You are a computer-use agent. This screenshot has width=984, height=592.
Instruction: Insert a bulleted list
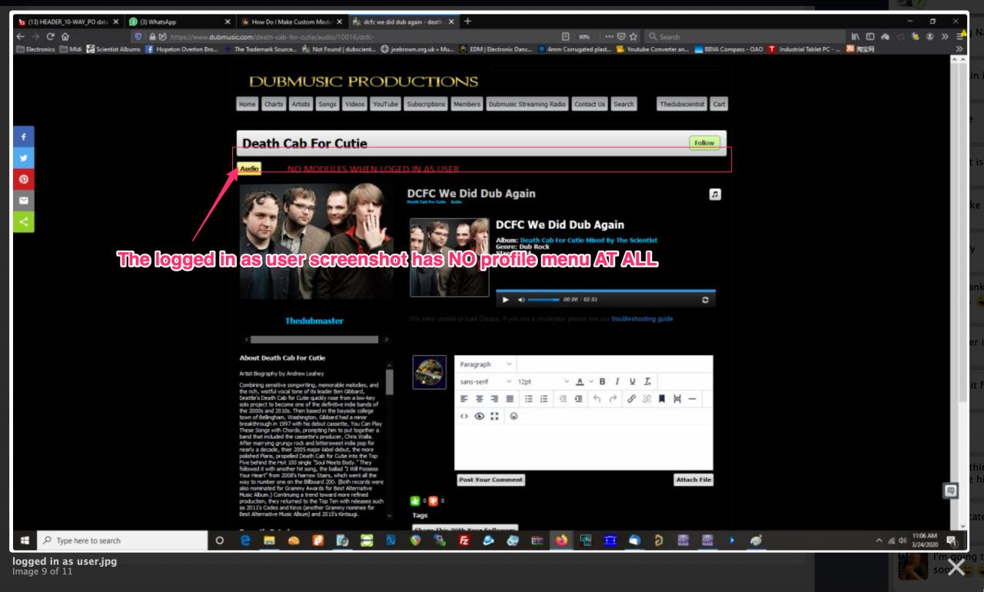[528, 399]
